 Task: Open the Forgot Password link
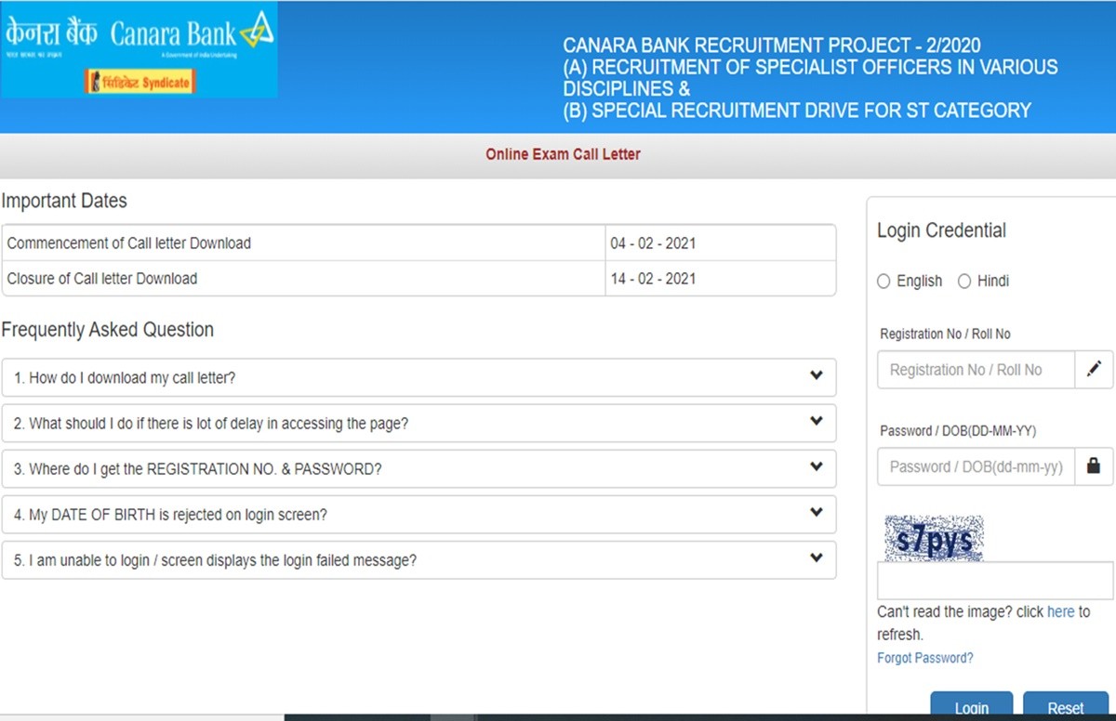[924, 658]
